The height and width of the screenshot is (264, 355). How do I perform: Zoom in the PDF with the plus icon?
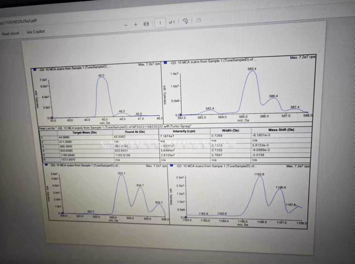point(136,24)
